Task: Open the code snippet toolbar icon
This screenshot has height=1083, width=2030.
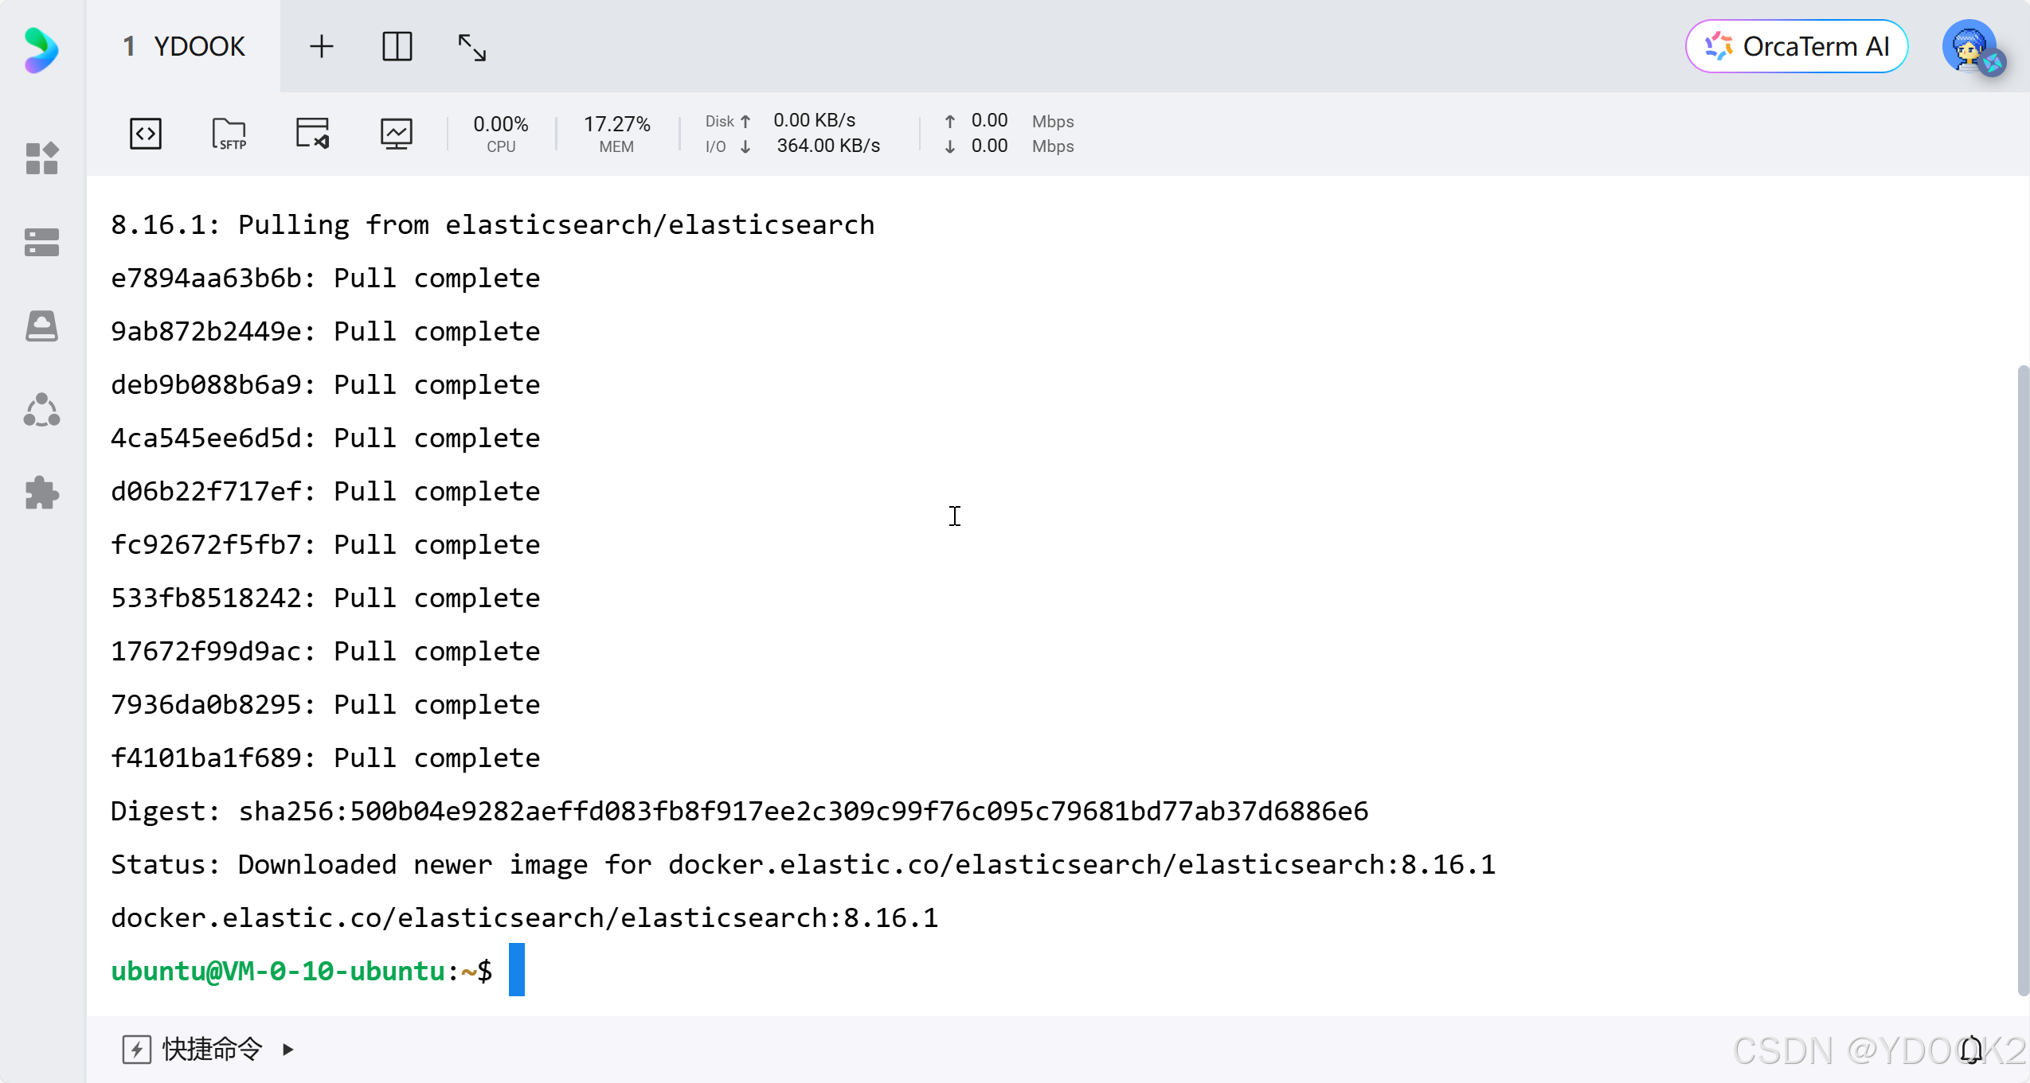Action: pos(146,134)
